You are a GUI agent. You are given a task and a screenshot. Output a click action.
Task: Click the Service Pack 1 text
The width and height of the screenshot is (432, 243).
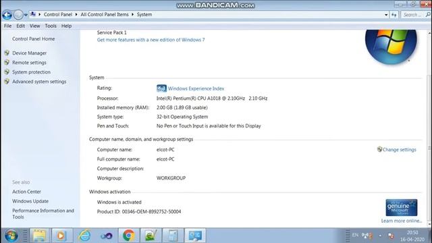point(111,32)
